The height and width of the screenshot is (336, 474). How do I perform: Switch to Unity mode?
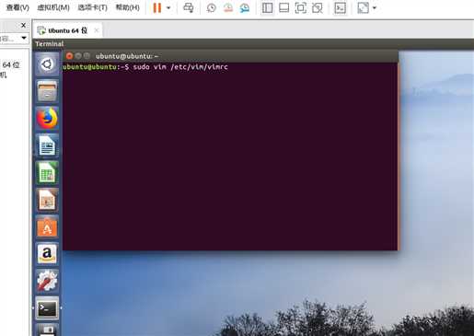click(x=318, y=7)
